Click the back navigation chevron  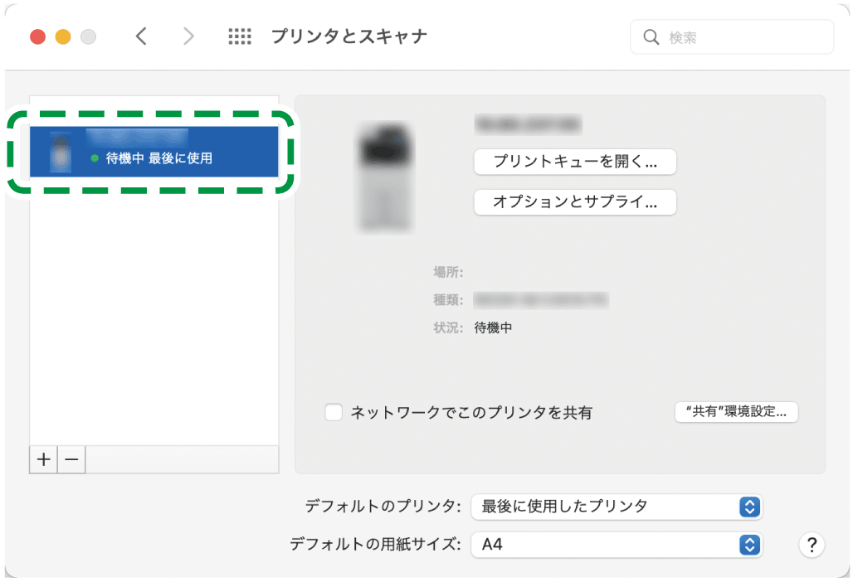(141, 36)
